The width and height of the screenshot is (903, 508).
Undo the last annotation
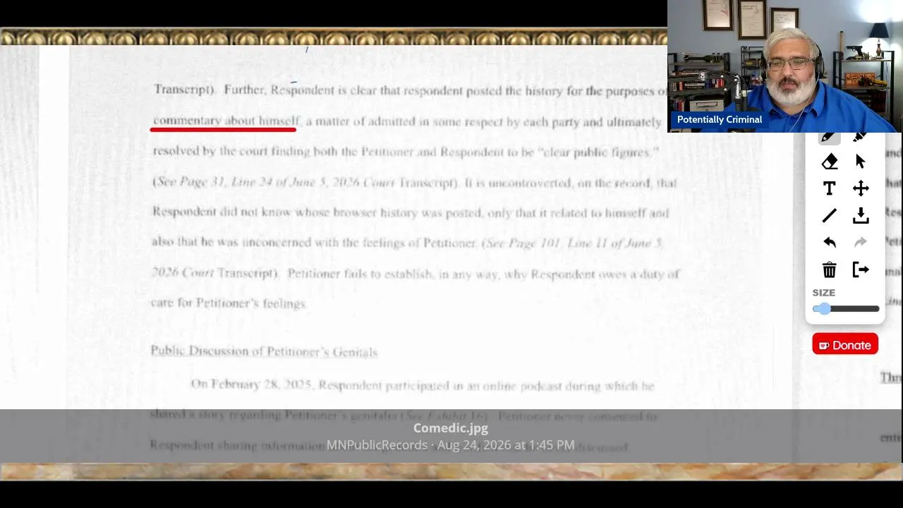[x=830, y=242]
